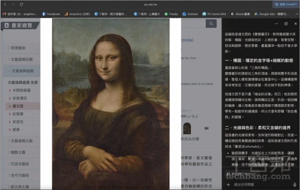Open the iStock bookmark
The image size is (300, 190).
tap(240, 14)
